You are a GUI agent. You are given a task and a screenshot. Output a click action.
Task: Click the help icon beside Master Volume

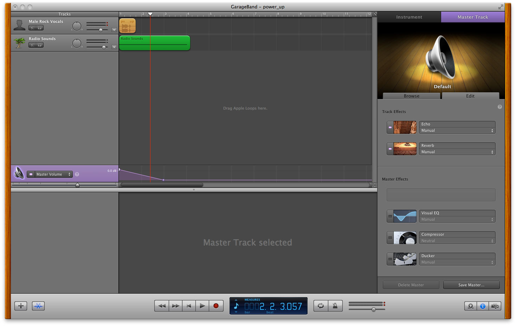(x=77, y=174)
